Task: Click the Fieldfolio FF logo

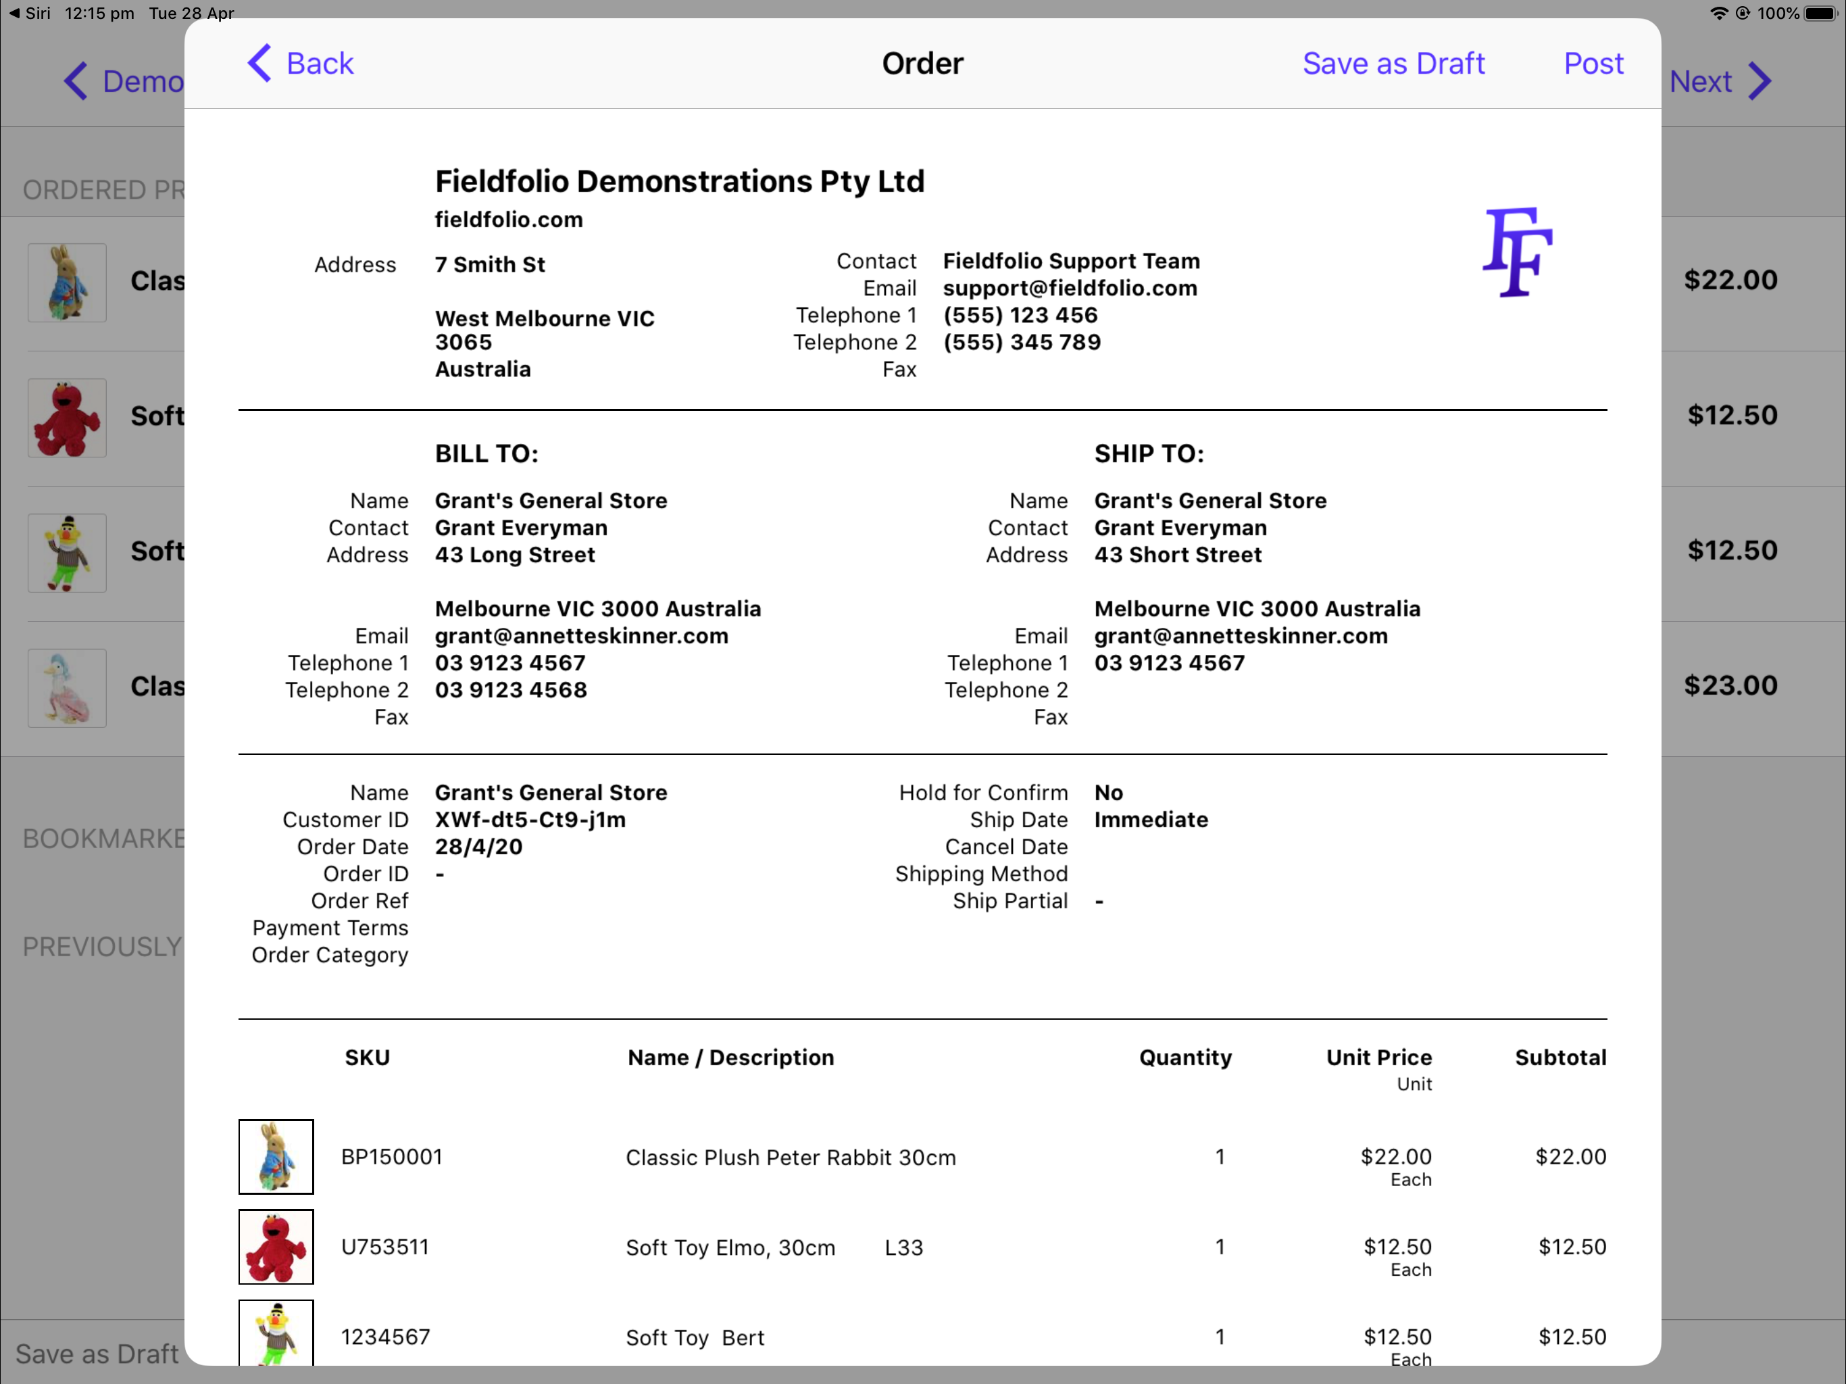Action: click(x=1516, y=251)
